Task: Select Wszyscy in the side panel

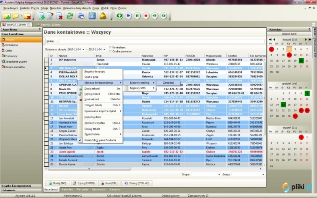Action: (21, 39)
